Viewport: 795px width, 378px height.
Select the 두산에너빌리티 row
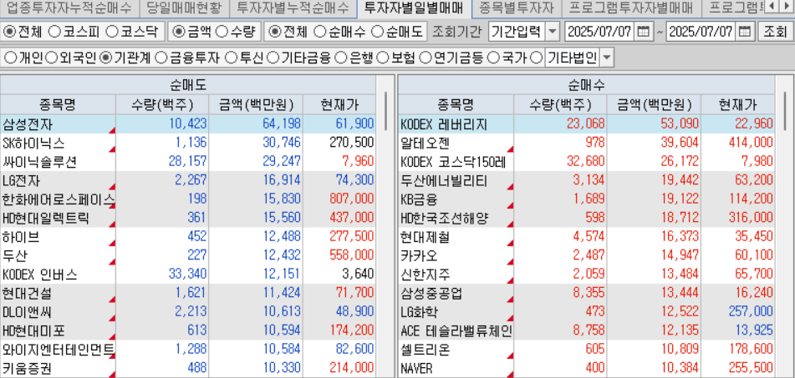586,180
